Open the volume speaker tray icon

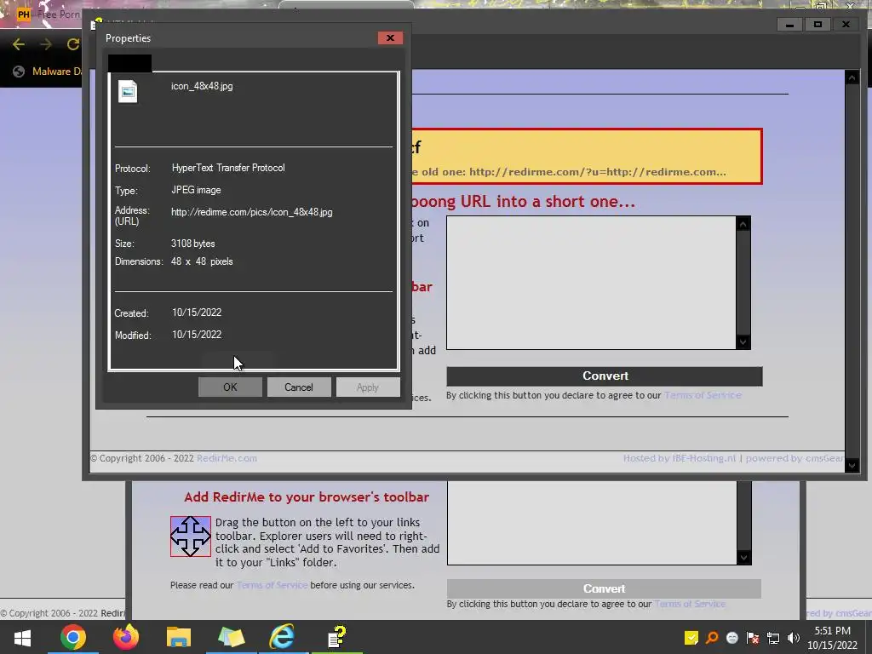(x=794, y=638)
